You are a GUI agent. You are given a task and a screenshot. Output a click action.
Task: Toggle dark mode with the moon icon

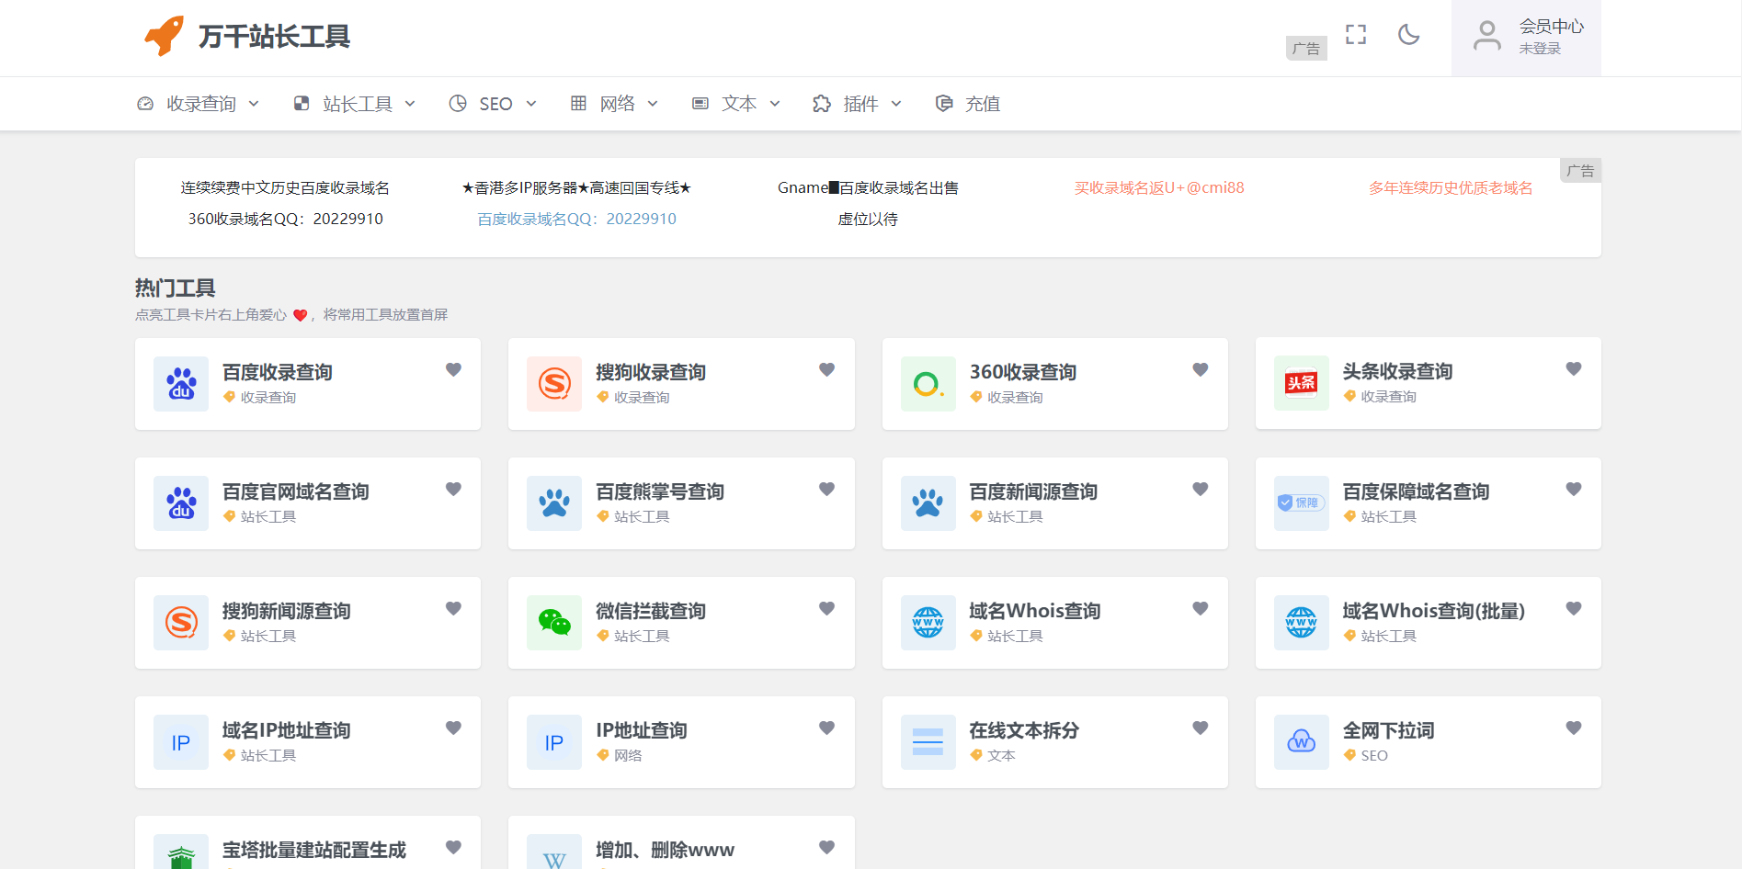click(1408, 35)
